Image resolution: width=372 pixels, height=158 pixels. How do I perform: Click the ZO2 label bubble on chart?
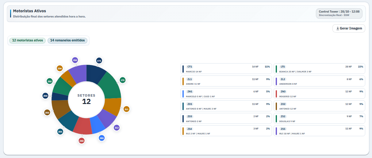47,113
